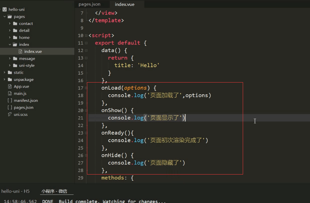Click the hello-uni project icon
The height and width of the screenshot is (203, 310).
coord(5,9)
